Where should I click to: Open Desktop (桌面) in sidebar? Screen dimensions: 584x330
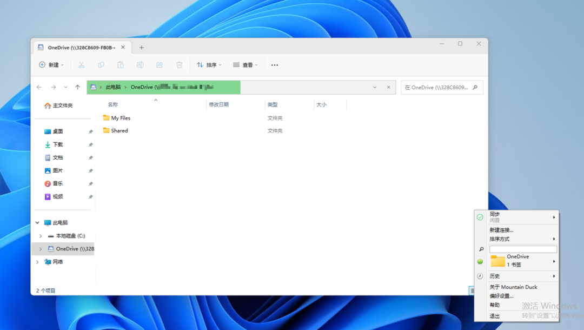[x=54, y=131]
